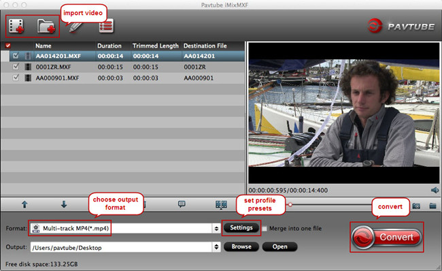Take a snapshot with camera icon
Image resolution: width=442 pixels, height=271 pixels.
(416, 206)
